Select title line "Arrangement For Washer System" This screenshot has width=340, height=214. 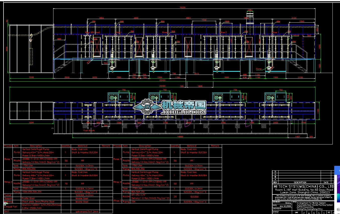311,203
